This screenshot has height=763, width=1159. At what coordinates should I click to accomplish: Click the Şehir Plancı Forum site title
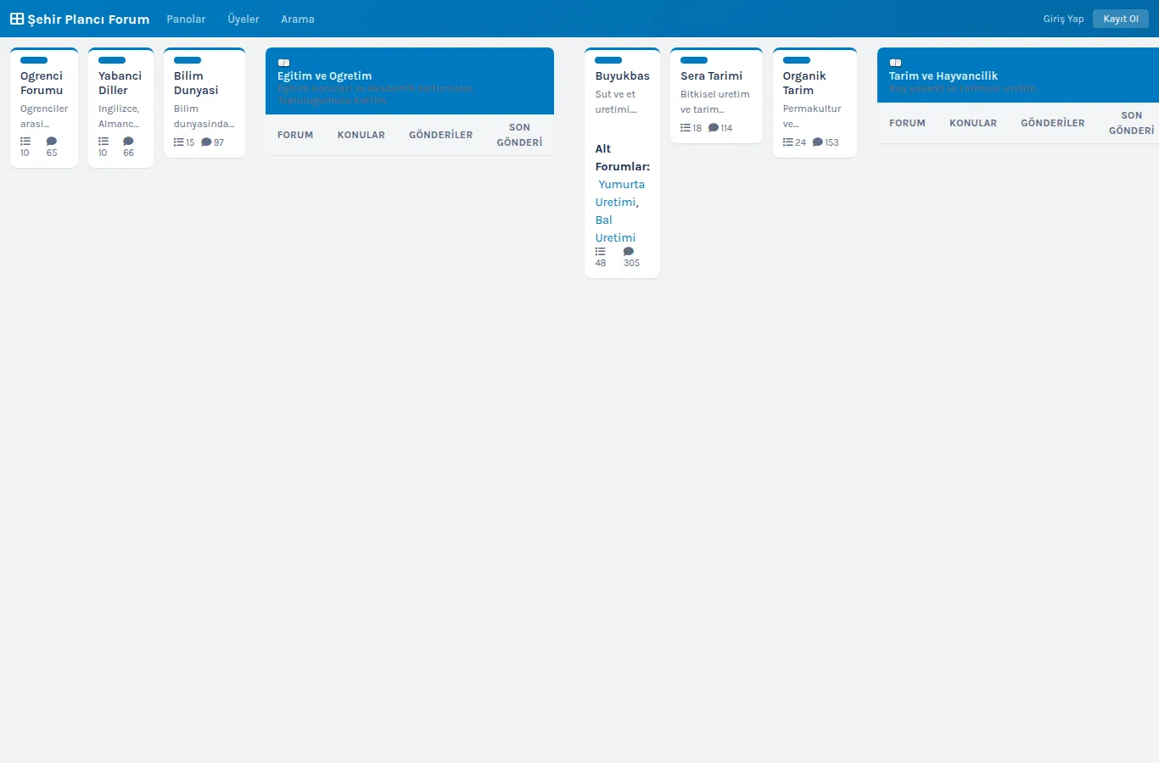point(88,19)
